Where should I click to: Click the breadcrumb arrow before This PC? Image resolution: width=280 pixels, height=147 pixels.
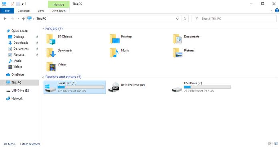pyautogui.click(x=34, y=18)
